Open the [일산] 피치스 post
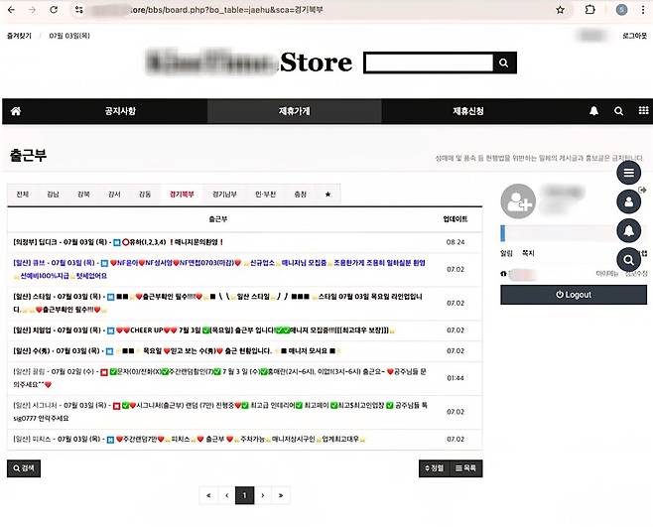The height and width of the screenshot is (527, 653). coord(190,439)
